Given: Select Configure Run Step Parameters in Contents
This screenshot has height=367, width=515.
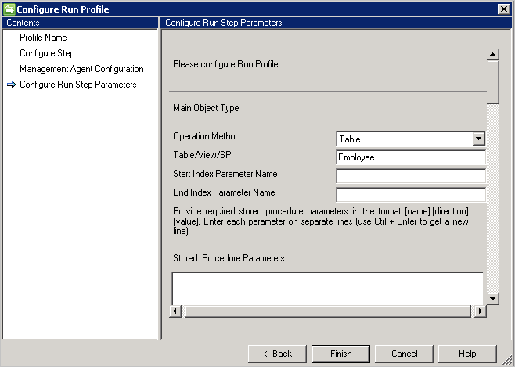Looking at the screenshot, I should click(x=78, y=85).
